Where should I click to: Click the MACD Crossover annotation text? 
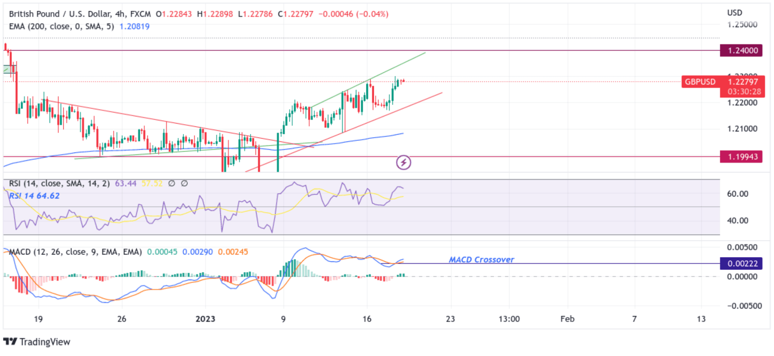tap(481, 260)
